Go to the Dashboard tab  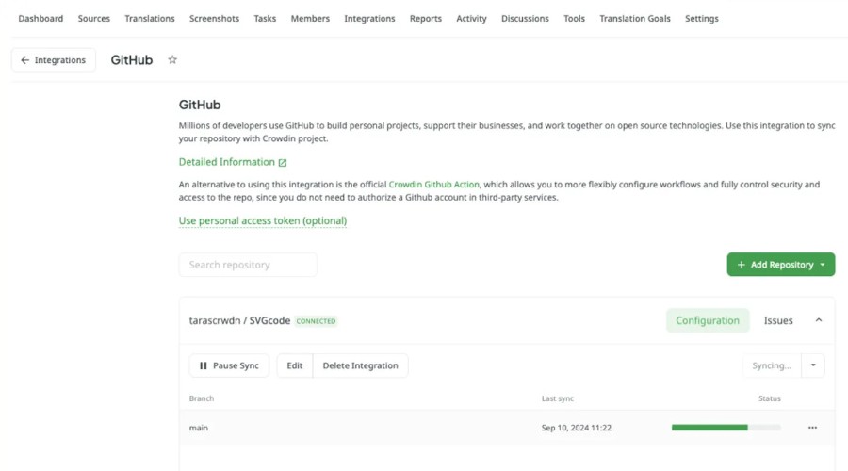(41, 19)
